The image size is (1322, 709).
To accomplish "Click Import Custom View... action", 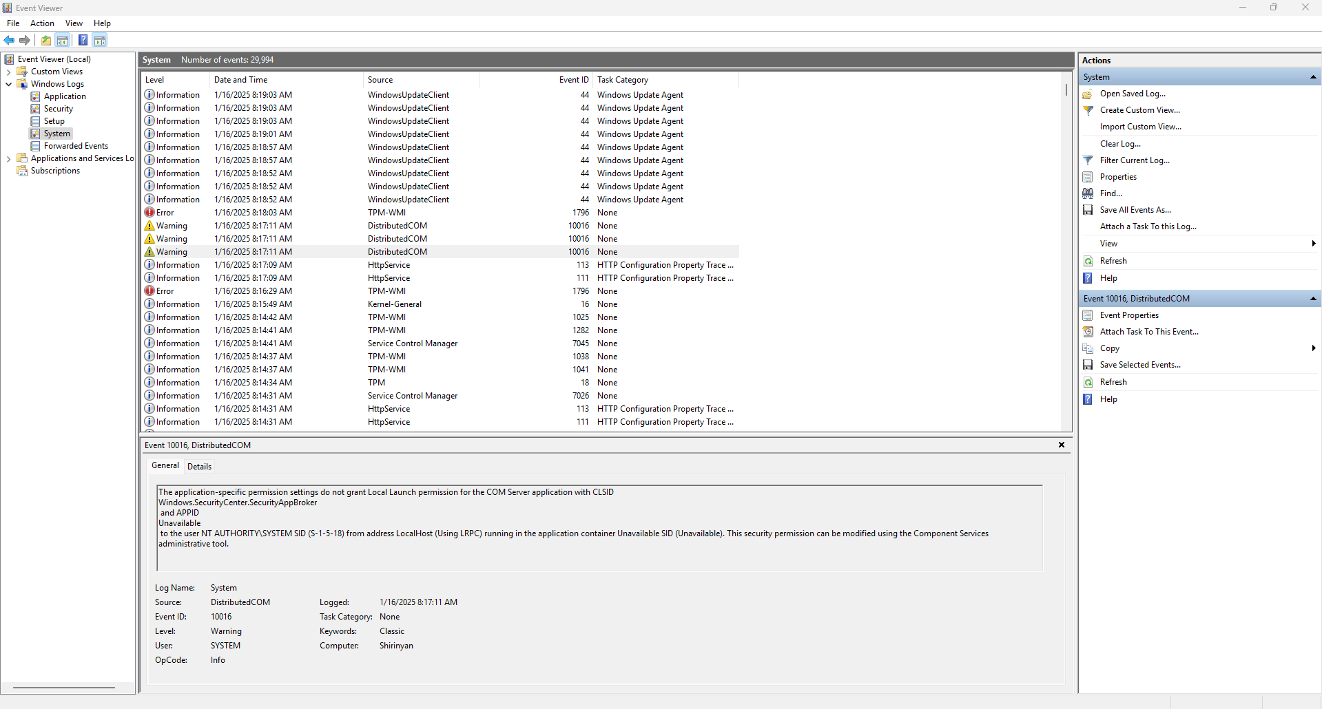I will [1140, 127].
